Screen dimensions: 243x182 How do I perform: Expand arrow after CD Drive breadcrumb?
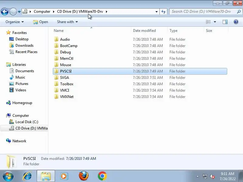[x=107, y=12]
